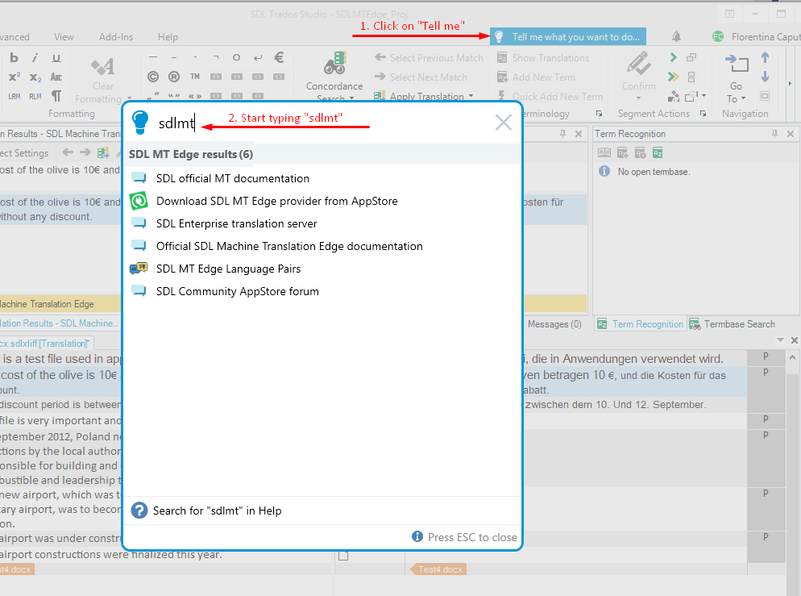Click the up arrow navigation icon

coord(765,57)
